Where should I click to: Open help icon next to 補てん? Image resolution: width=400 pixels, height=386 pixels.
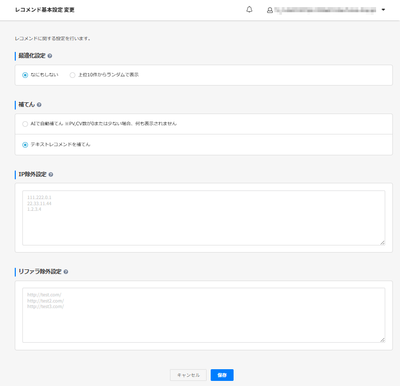pyautogui.click(x=39, y=105)
